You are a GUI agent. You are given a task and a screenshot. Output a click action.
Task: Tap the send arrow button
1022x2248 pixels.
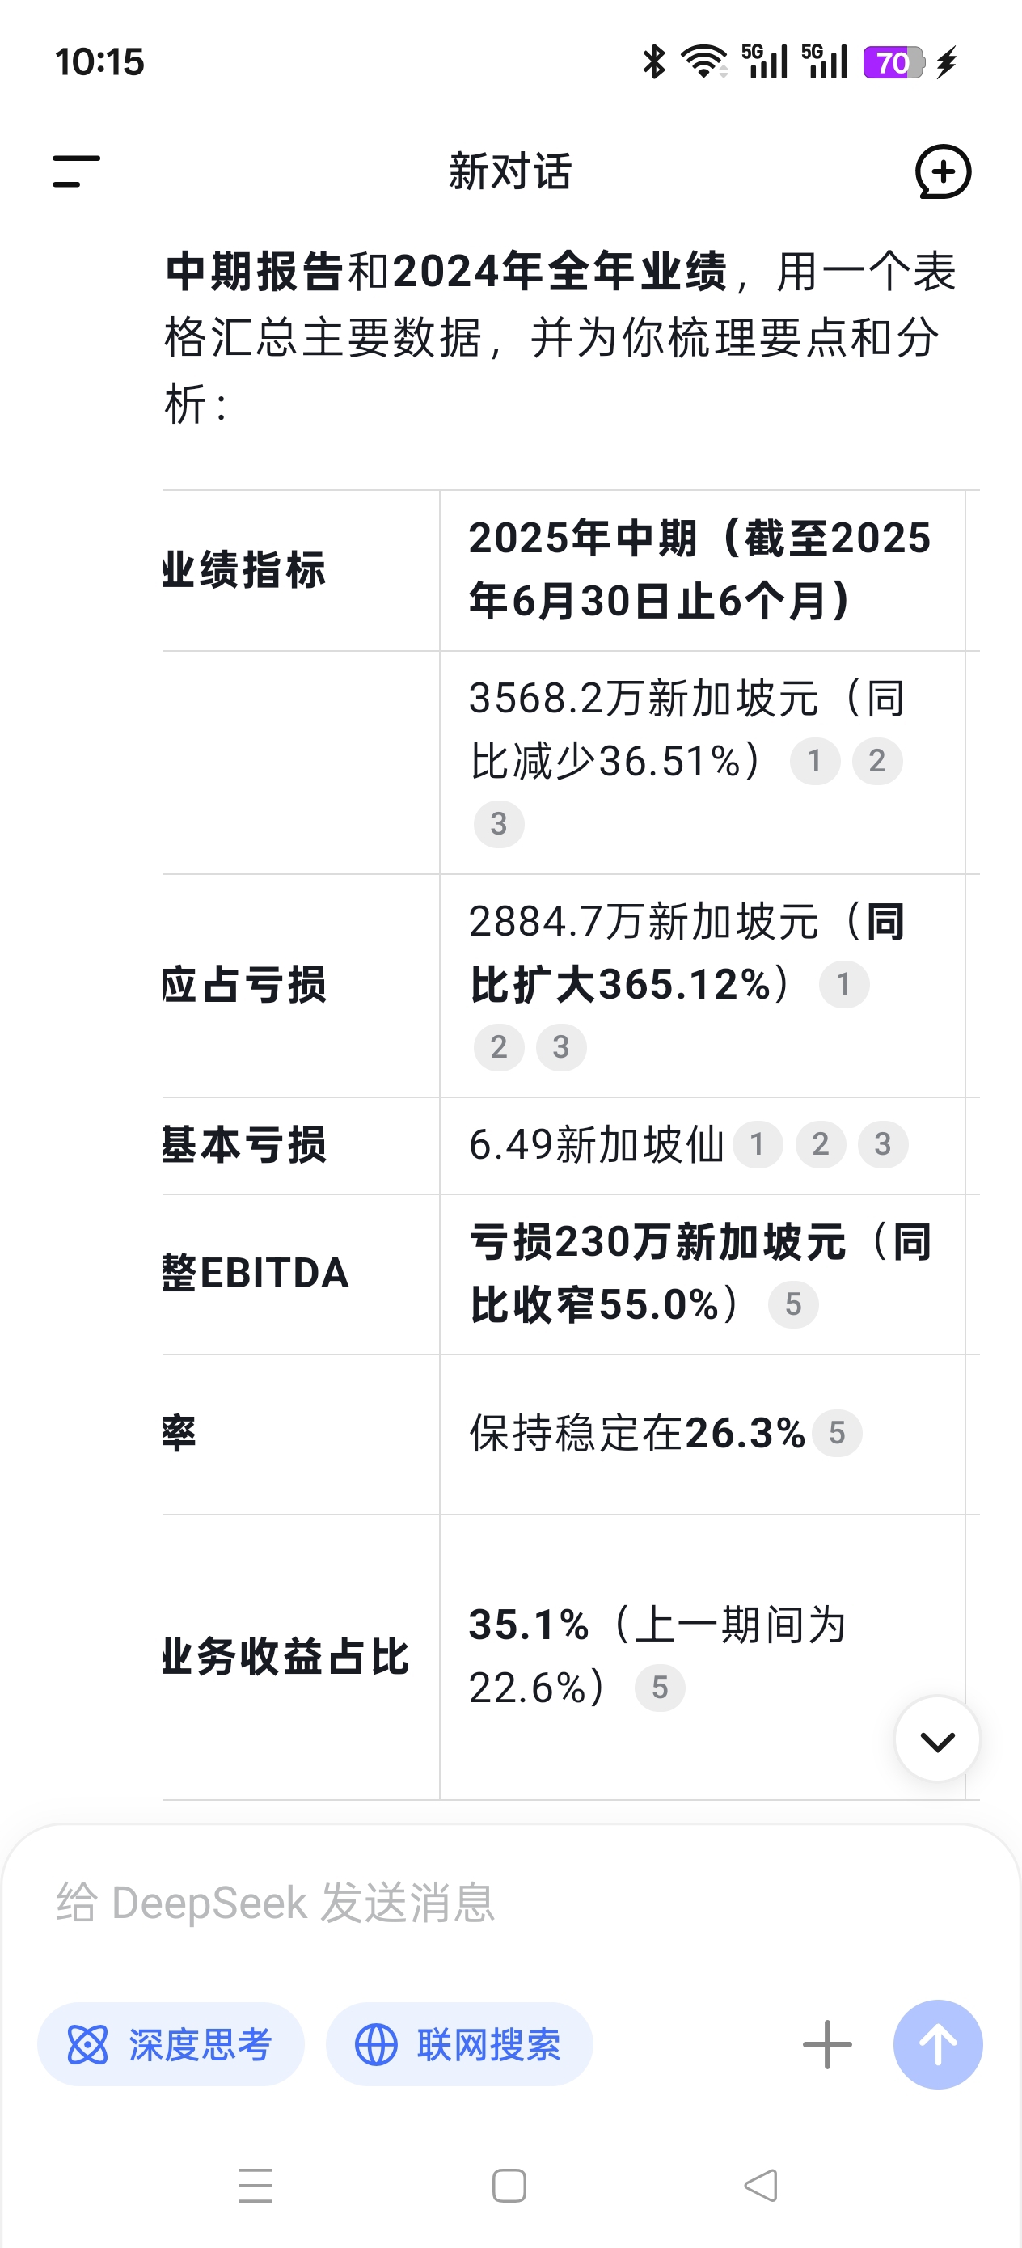pos(937,2043)
